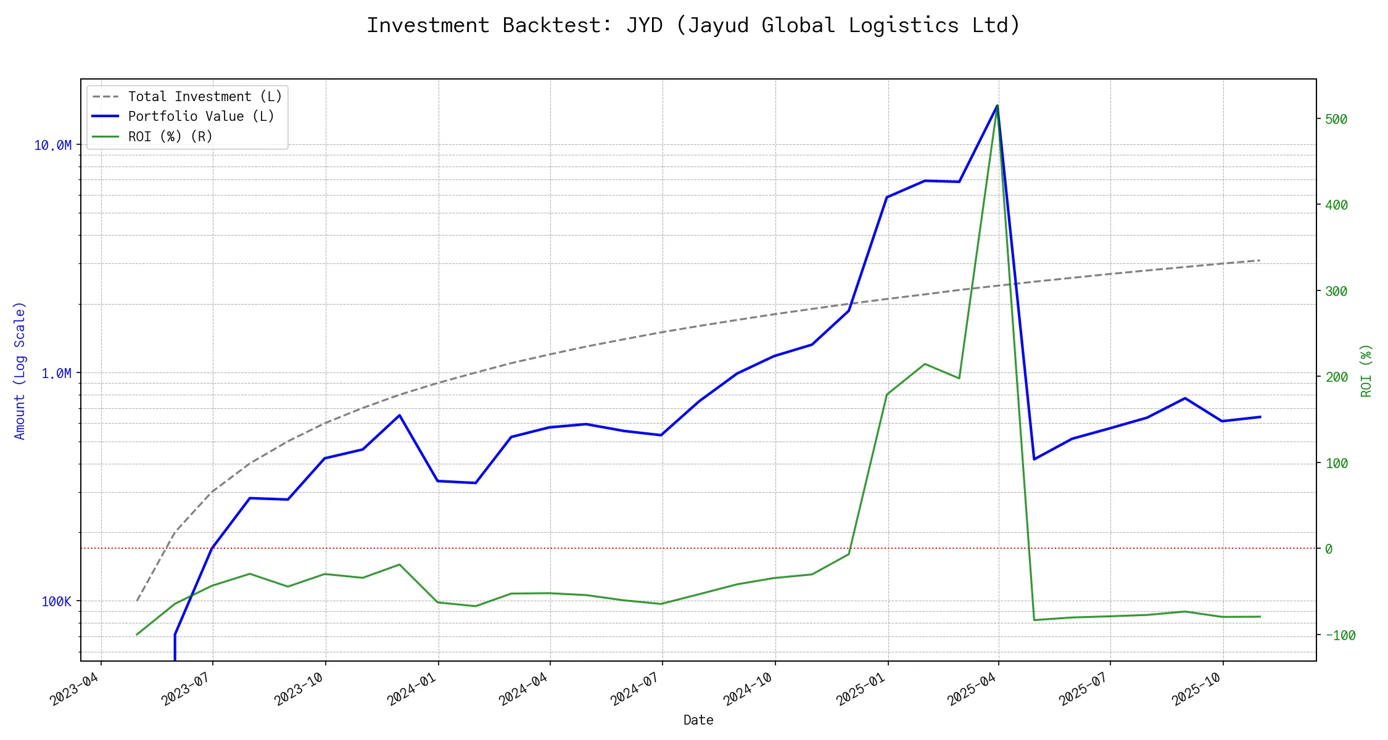Click the 100K left axis label

coord(57,602)
